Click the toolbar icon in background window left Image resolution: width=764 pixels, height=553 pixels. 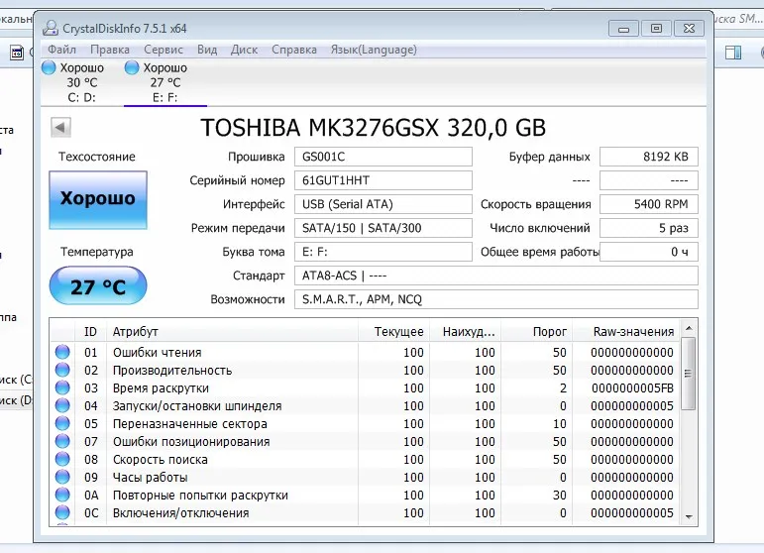point(17,53)
